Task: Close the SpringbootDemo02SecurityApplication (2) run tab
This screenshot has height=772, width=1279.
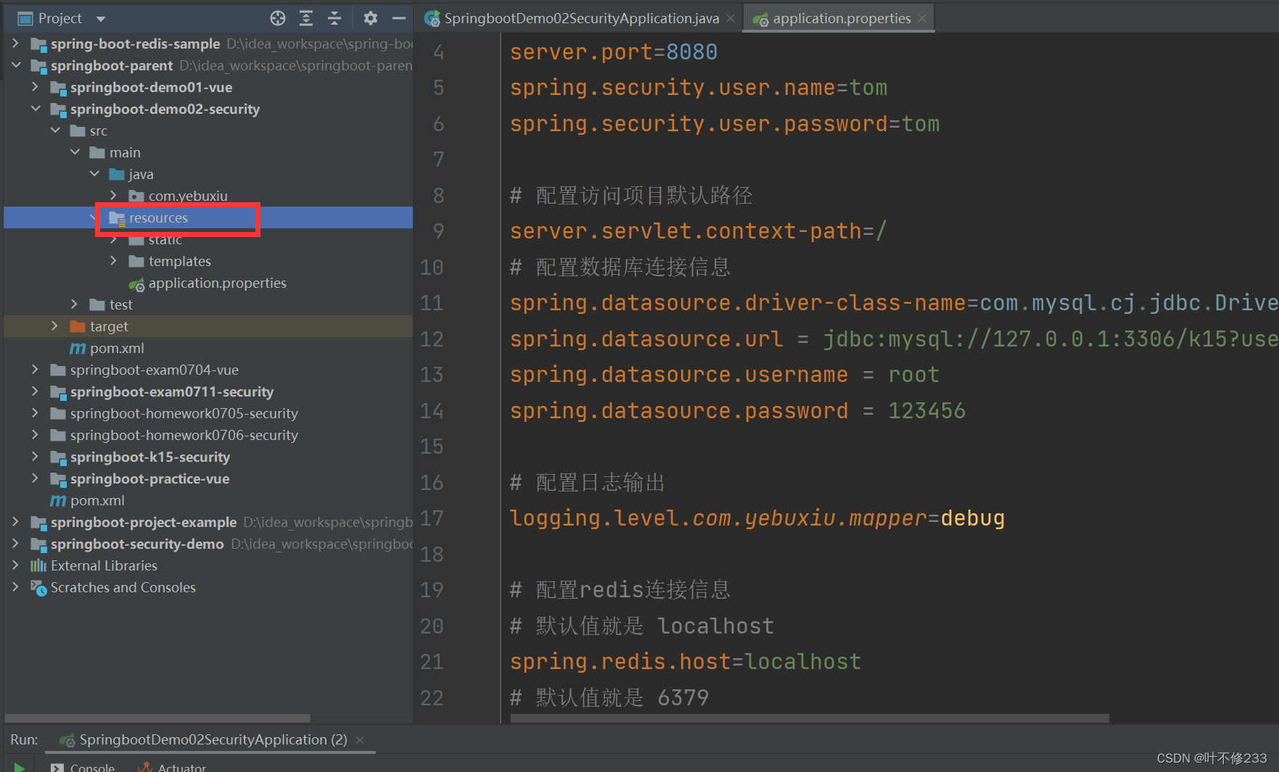Action: (x=360, y=739)
